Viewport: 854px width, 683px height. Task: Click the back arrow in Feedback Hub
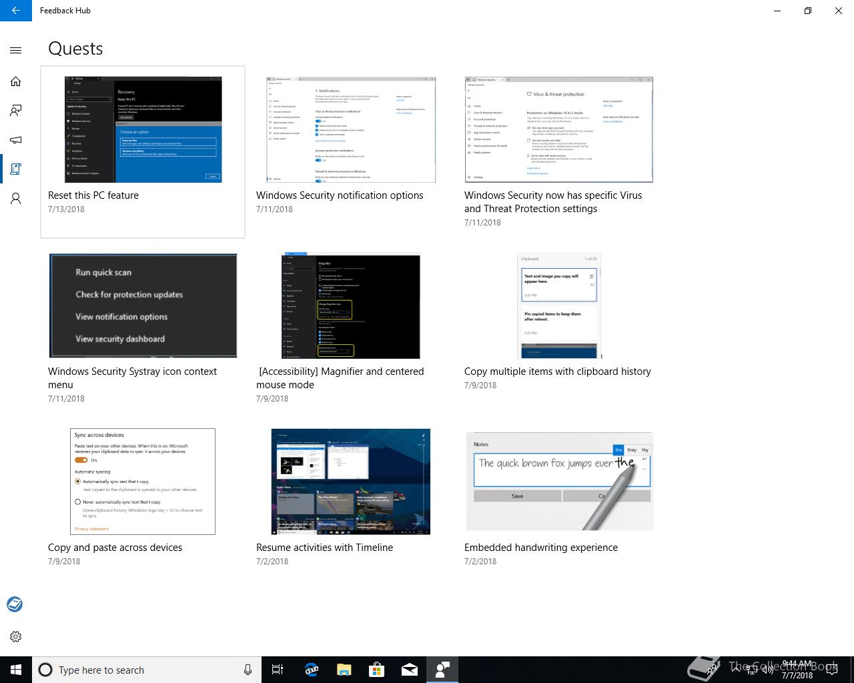coord(16,11)
